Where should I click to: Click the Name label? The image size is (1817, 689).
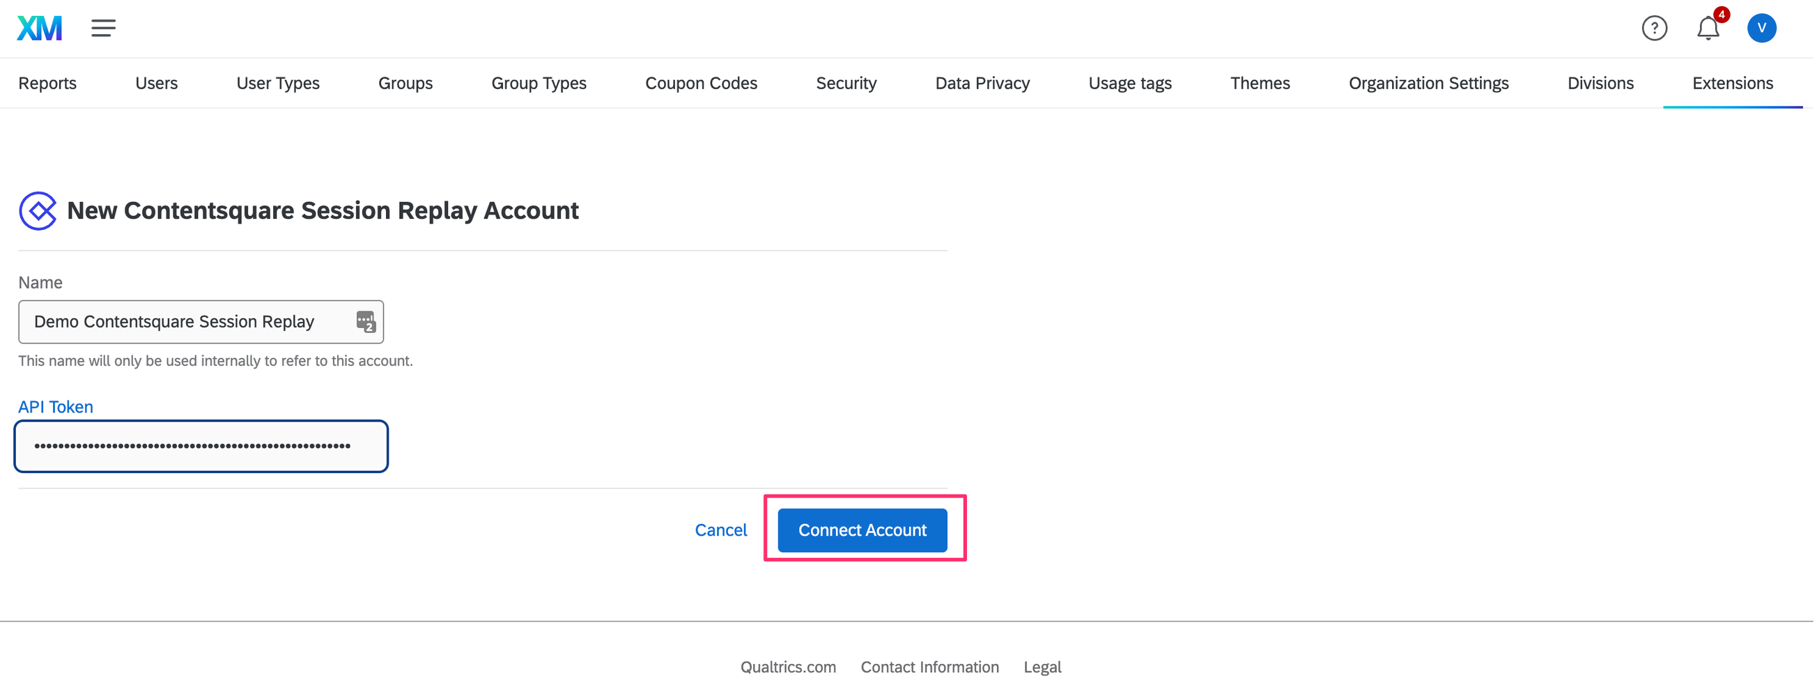coord(40,283)
